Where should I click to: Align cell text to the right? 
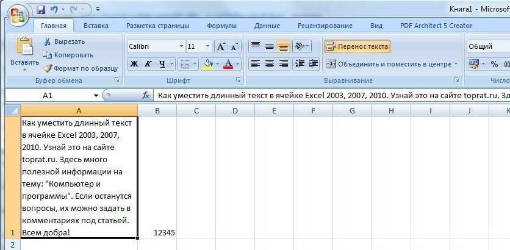(x=283, y=64)
